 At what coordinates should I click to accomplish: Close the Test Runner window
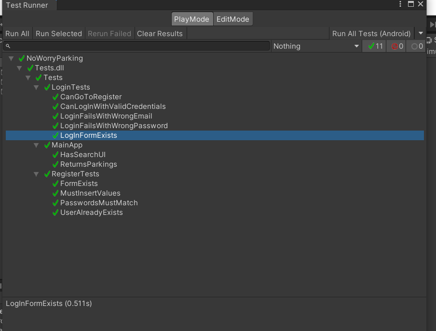(421, 4)
